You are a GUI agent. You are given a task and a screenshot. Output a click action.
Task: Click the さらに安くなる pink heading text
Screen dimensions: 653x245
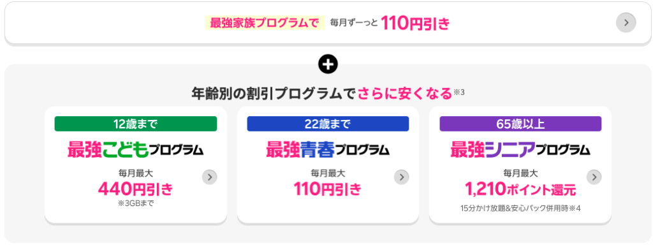pos(405,93)
